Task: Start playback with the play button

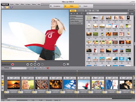Action: 39,64
